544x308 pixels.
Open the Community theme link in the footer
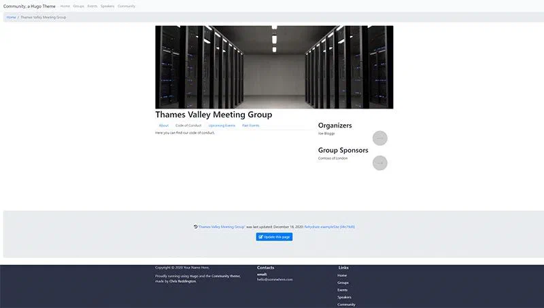[226, 276]
